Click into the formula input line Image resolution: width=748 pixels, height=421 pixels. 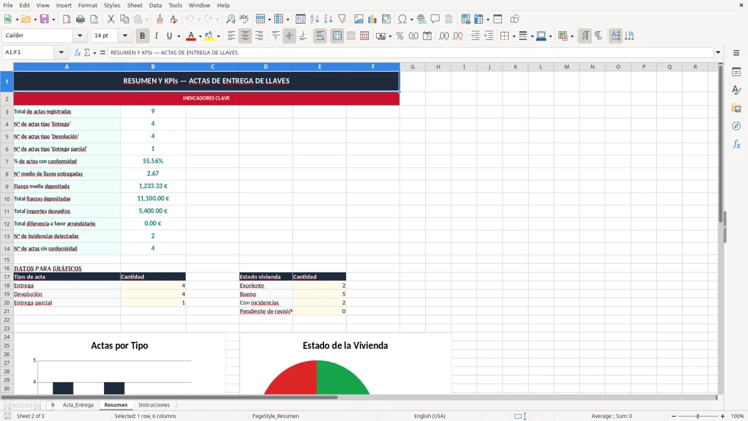click(410, 52)
